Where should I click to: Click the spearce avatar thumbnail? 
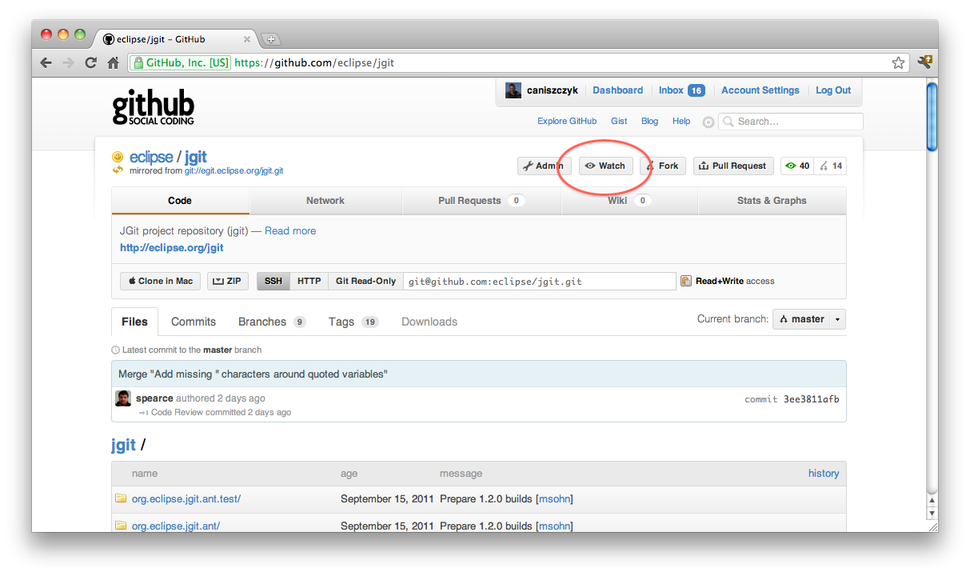point(123,398)
